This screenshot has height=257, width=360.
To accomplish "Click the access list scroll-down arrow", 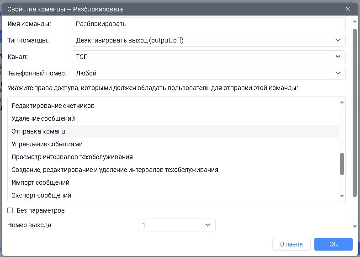I will pos(342,196).
